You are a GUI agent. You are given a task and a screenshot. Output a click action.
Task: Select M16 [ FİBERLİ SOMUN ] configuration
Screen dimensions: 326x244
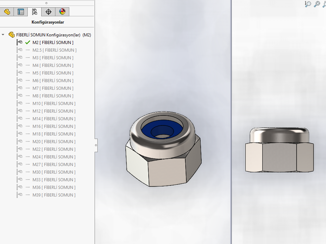coord(54,127)
